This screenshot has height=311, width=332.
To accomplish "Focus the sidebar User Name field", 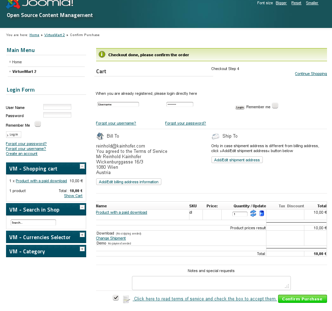I will click(x=57, y=107).
